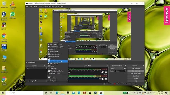Click OBS Studio taskbar icon
Viewport: 170px width, 95px height.
coord(101,93)
